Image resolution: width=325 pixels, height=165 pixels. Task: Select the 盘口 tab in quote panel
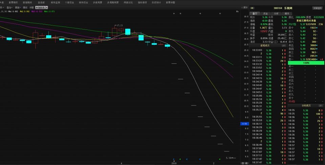tap(254, 14)
